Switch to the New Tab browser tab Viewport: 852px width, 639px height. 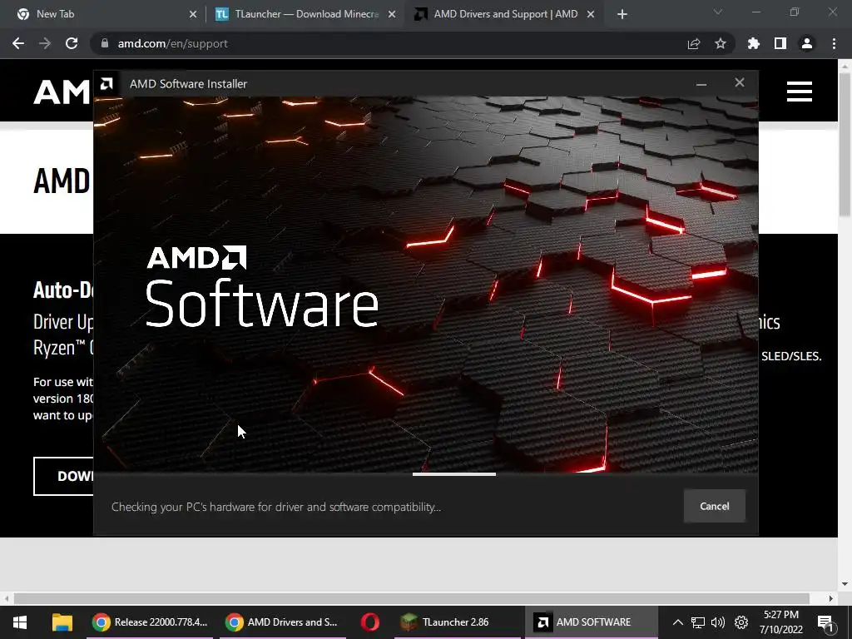point(102,14)
